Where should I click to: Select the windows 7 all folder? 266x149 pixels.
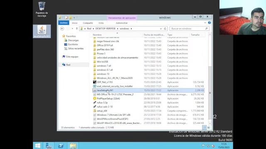(x=104, y=66)
